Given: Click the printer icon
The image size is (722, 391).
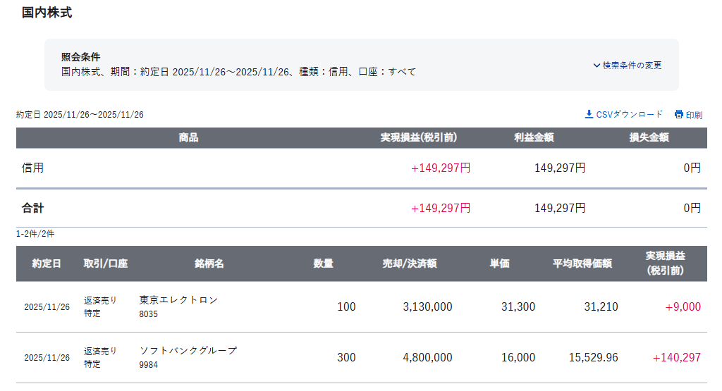Looking at the screenshot, I should [x=679, y=114].
